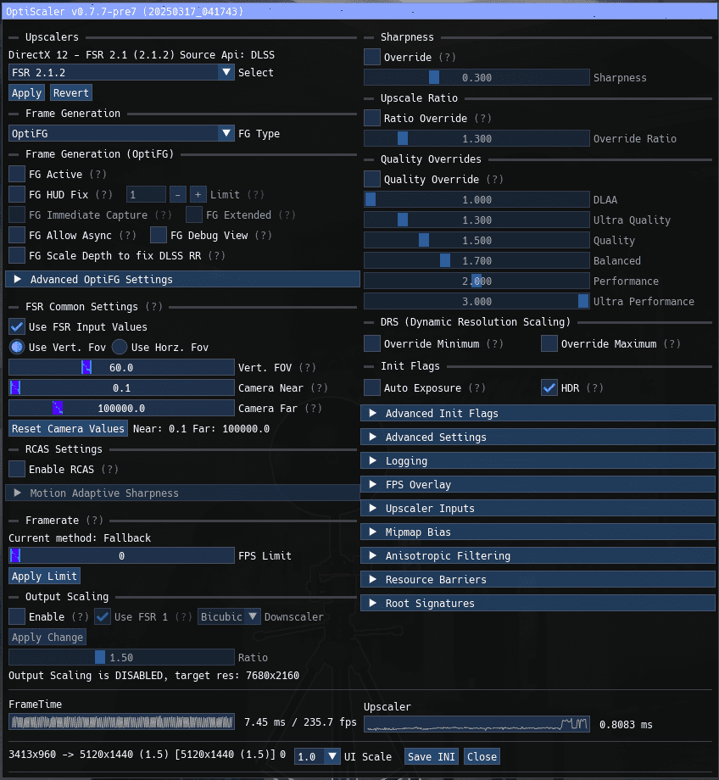The image size is (719, 780).
Task: Expand Advanced Settings section
Action: 538,437
